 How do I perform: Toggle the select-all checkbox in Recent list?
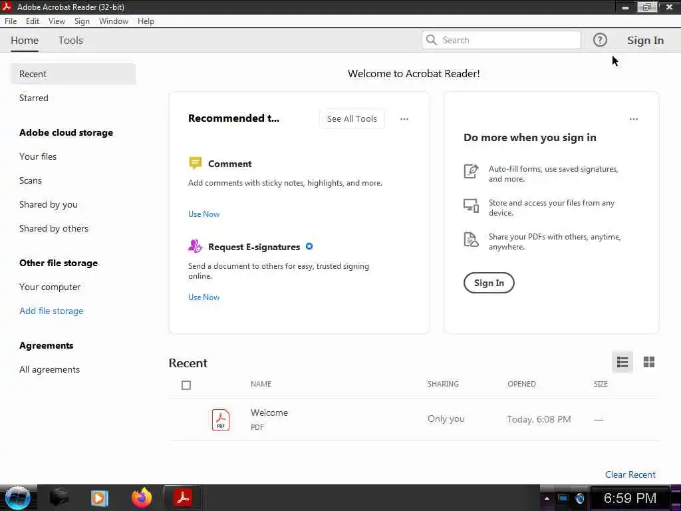click(x=186, y=385)
